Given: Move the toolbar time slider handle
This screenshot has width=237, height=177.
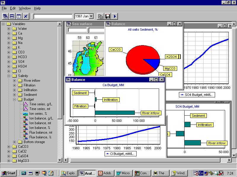Looking at the screenshot, I should click(33, 16).
